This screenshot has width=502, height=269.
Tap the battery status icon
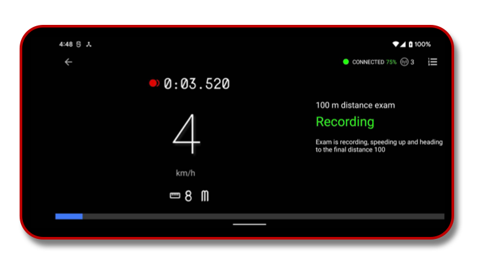[410, 44]
